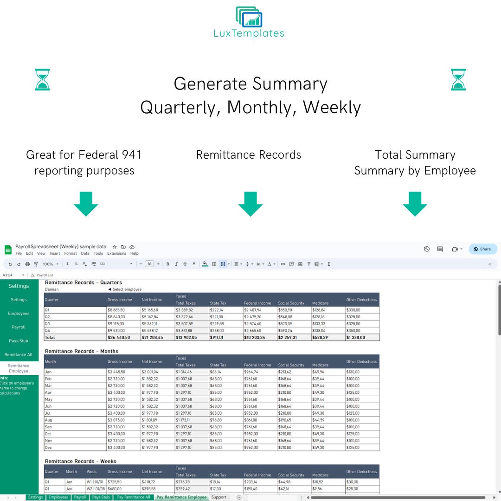Create a filter
Screen dimensions: 501x501
308,264
